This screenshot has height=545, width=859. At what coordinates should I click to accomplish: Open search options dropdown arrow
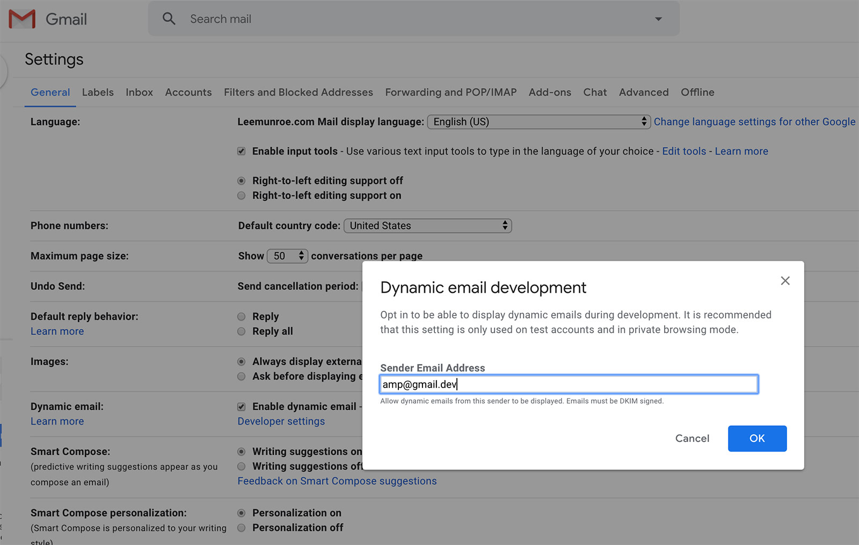[x=658, y=19]
